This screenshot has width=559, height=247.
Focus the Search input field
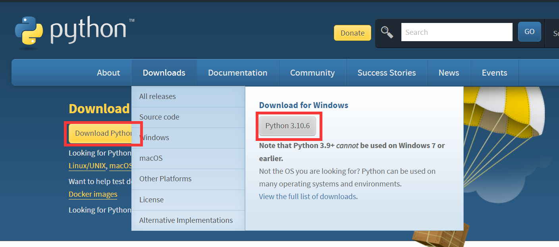[x=457, y=32]
